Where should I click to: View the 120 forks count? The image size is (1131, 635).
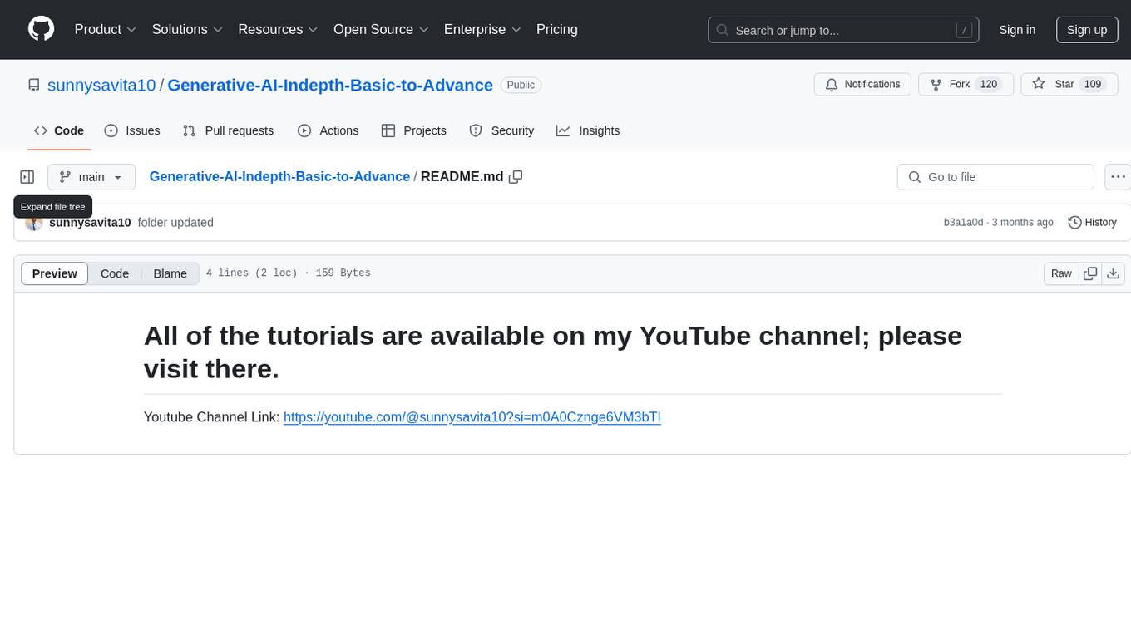pyautogui.click(x=989, y=85)
